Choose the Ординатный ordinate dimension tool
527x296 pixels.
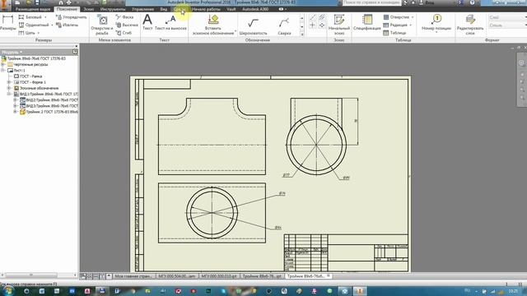point(33,25)
